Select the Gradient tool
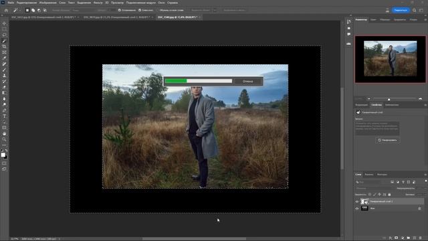Screen dimensions: 428x241 pos(4,93)
